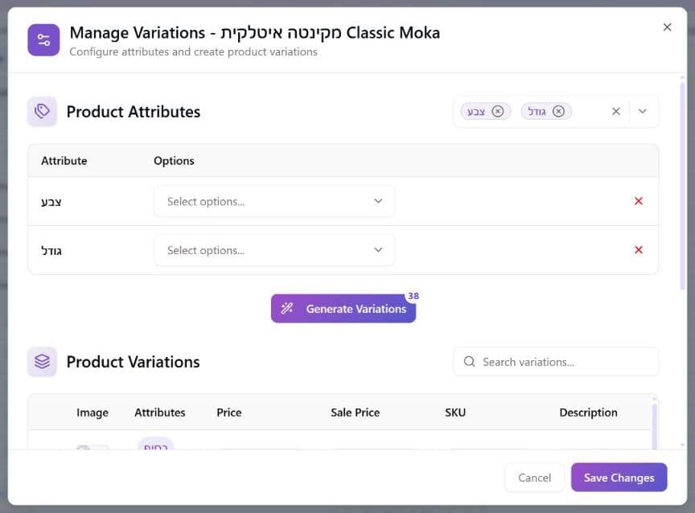Delete the צבע attribute row
This screenshot has height=513, width=695.
(x=638, y=201)
